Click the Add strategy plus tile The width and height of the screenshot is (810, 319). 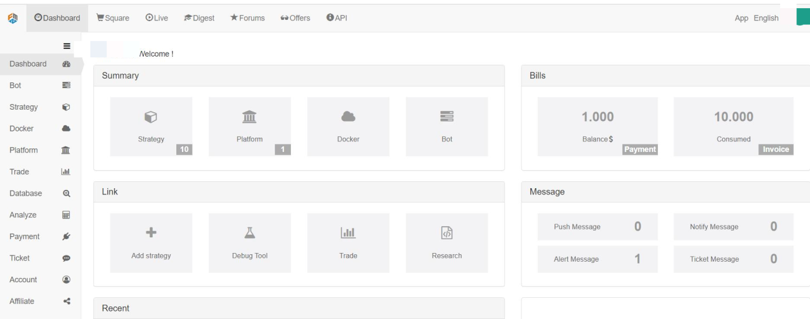click(x=151, y=243)
